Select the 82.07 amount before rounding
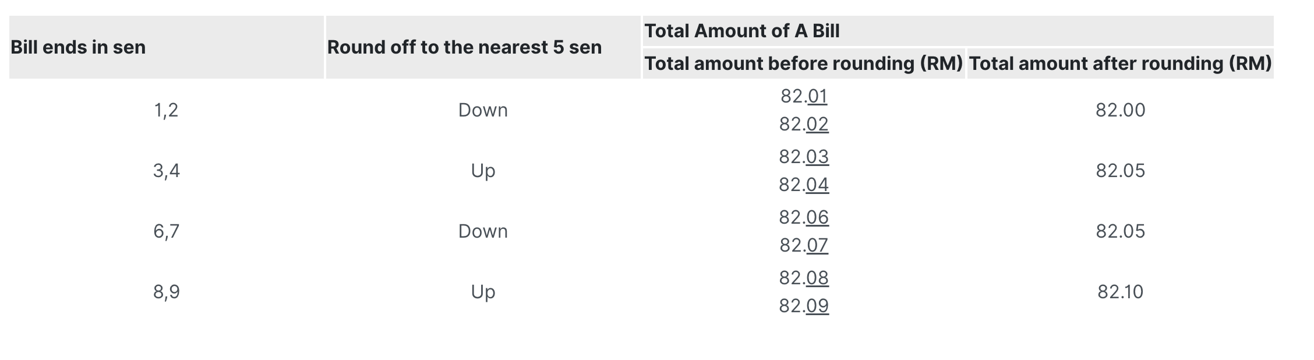1314x360 pixels. point(804,245)
